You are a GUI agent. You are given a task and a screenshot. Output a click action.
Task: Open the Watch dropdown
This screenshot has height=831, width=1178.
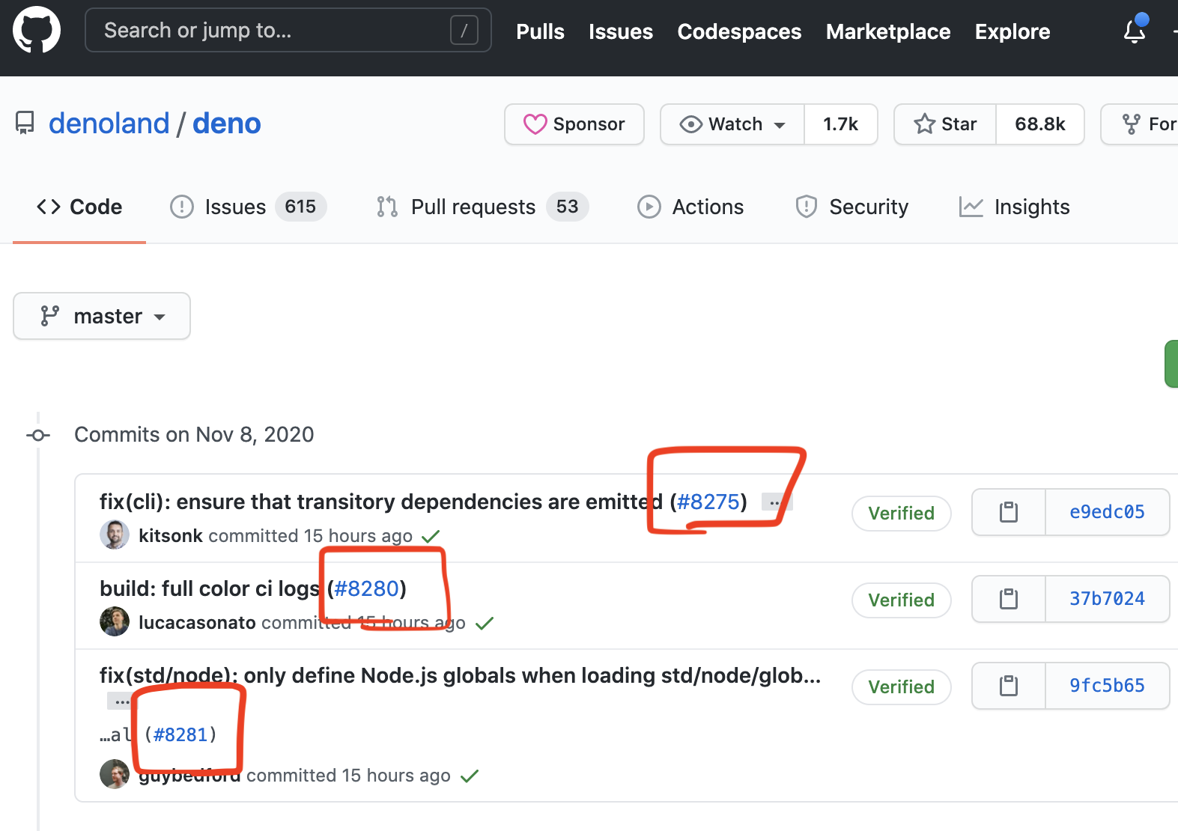[732, 124]
